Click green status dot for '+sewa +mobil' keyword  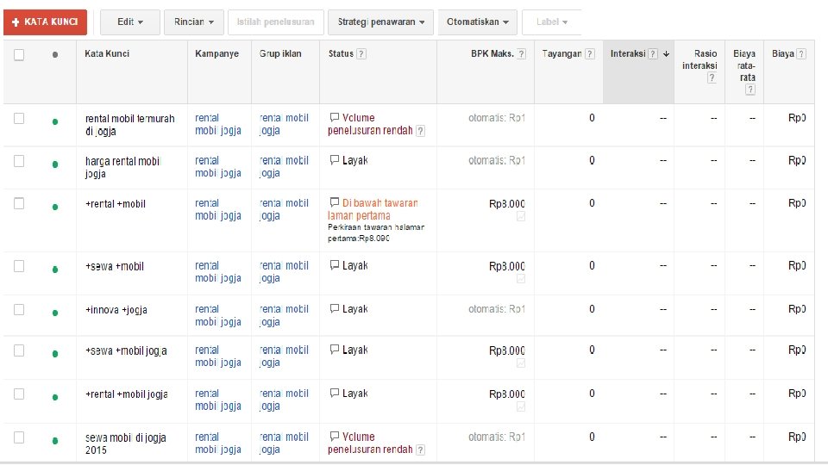(55, 270)
